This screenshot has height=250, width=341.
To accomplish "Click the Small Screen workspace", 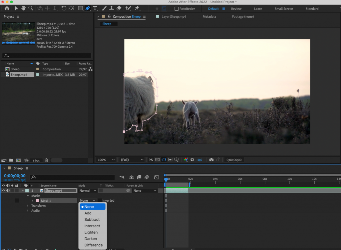I will pyautogui.click(x=284, y=9).
